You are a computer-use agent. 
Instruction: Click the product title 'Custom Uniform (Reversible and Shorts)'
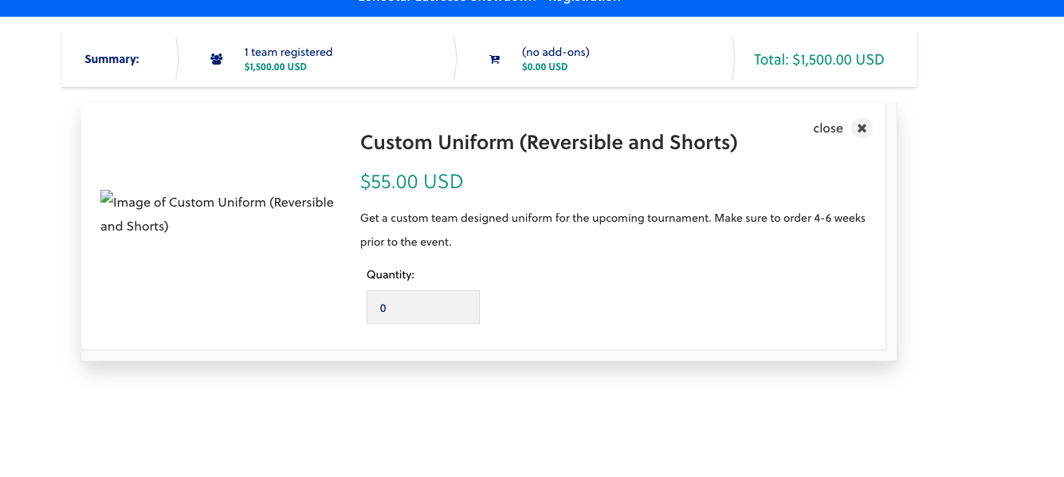549,143
